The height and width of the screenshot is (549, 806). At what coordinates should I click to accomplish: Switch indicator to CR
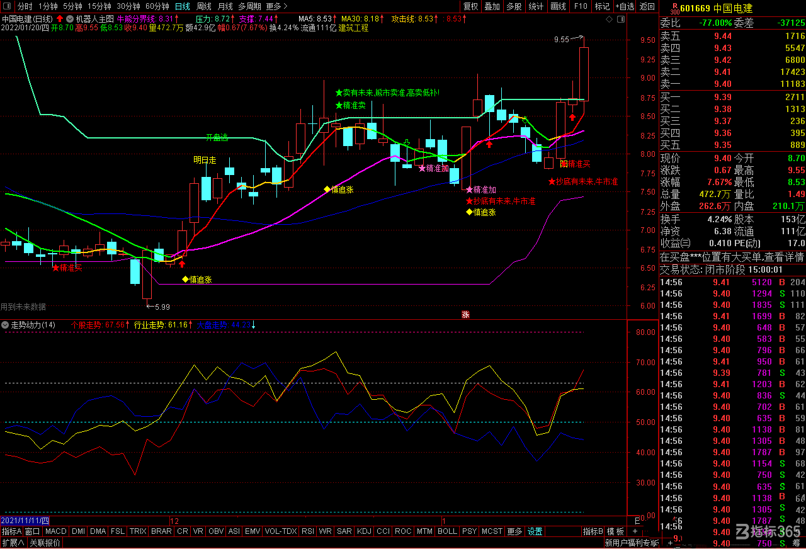[x=183, y=531]
